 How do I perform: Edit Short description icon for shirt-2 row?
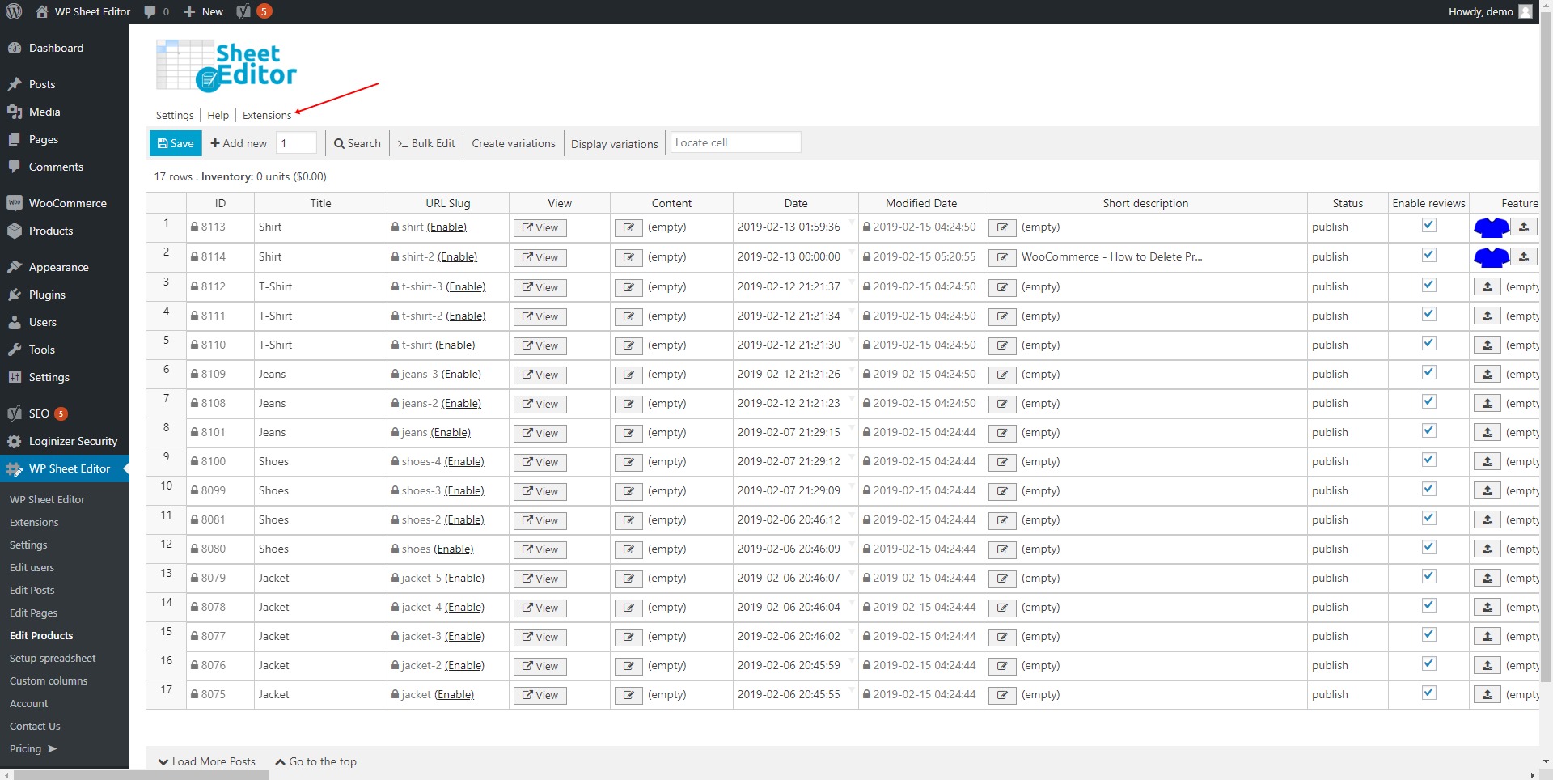1002,257
